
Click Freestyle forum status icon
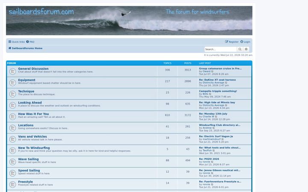point(12,185)
